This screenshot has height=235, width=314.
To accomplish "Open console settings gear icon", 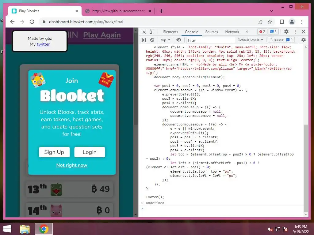I will tap(304, 40).
